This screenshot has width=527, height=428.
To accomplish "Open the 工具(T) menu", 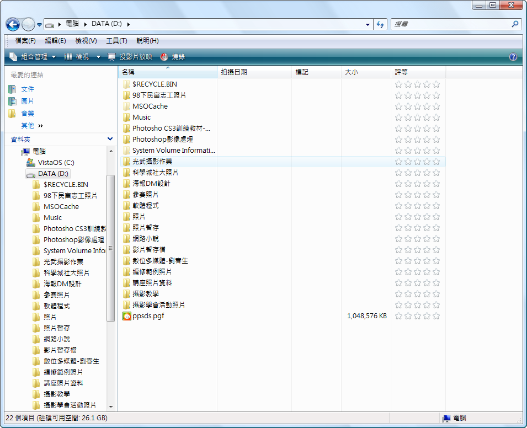I will 116,41.
